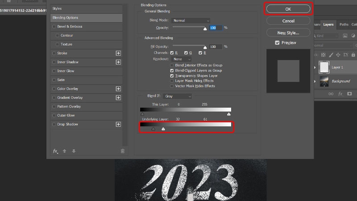This screenshot has width=357, height=201.
Task: Add layer style fx icon in Layers panel
Action: pyautogui.click(x=340, y=94)
